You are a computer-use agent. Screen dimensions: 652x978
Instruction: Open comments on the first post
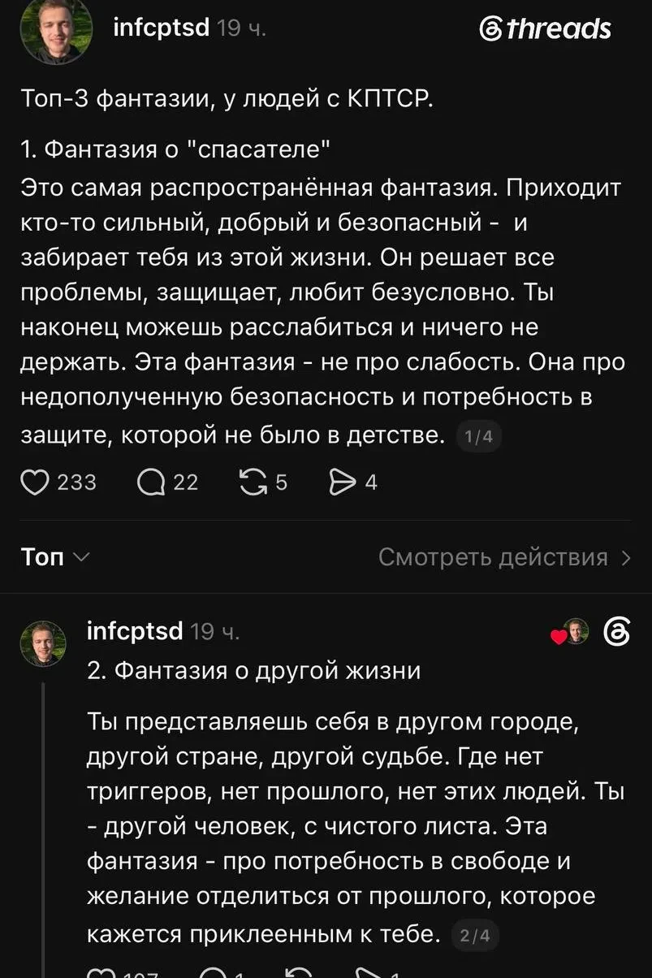point(151,483)
